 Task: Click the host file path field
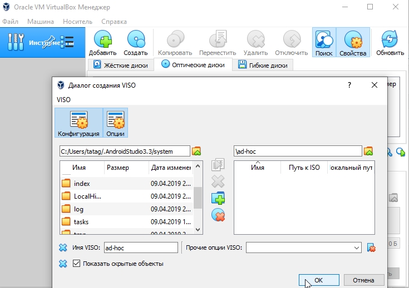point(125,151)
